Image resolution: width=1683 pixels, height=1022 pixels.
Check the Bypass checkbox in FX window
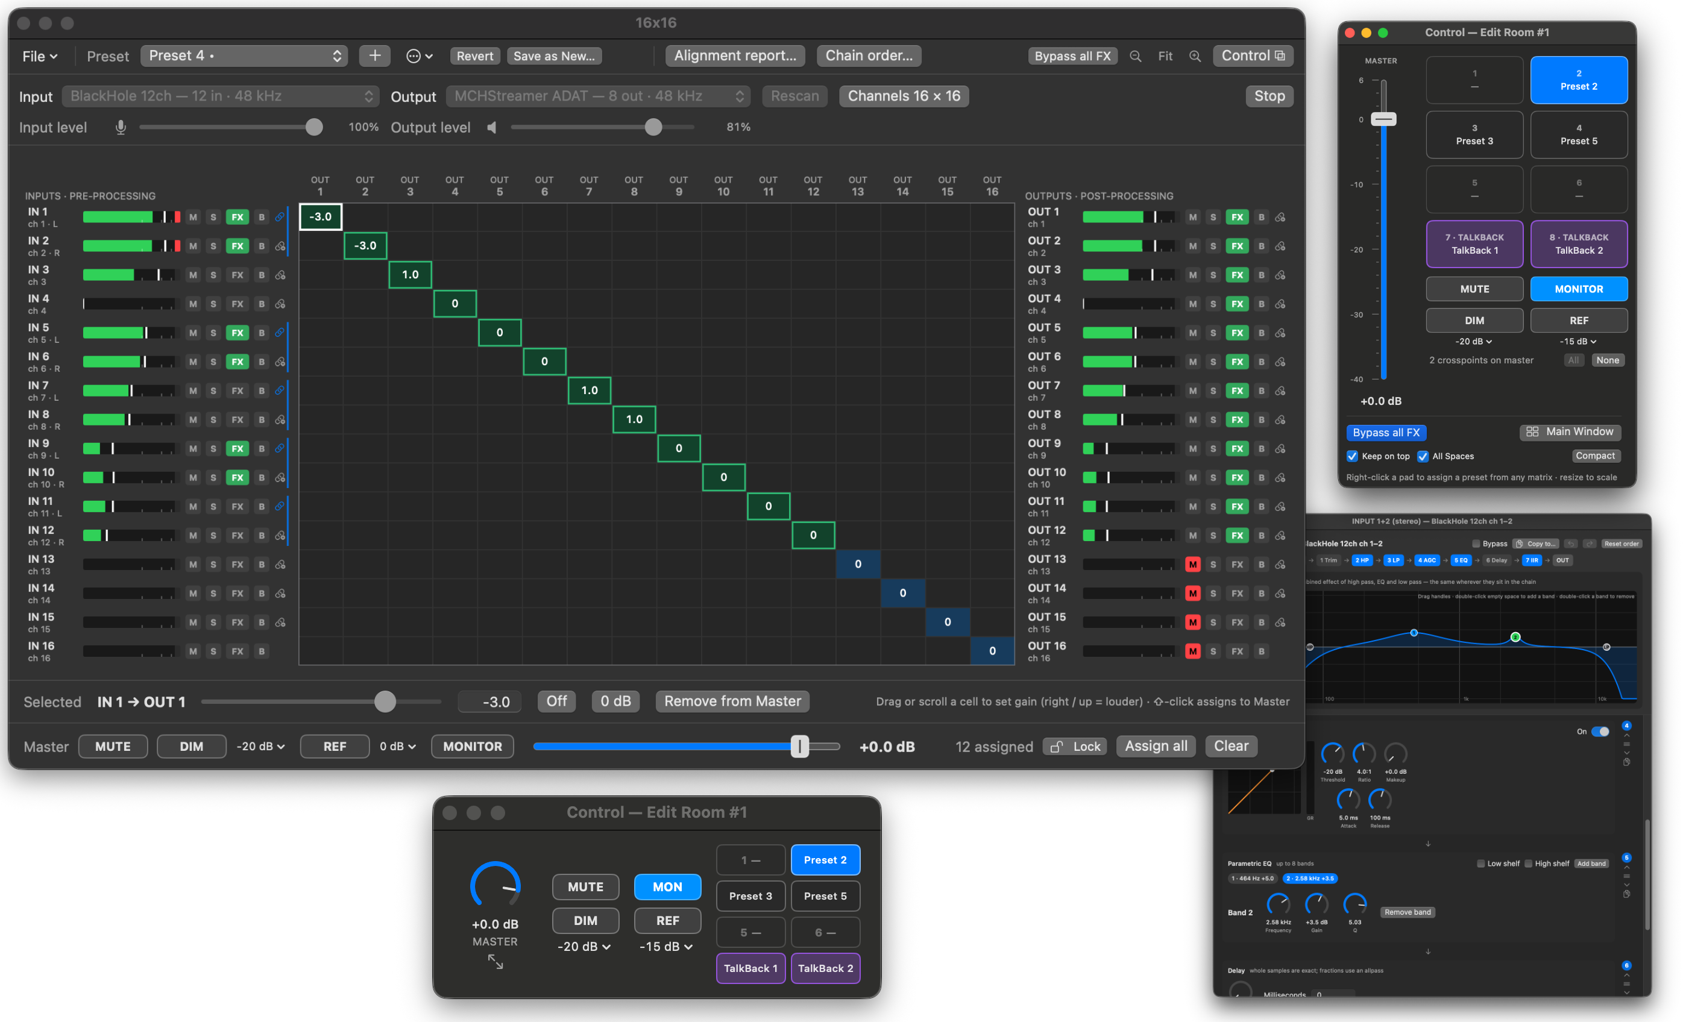1476,544
